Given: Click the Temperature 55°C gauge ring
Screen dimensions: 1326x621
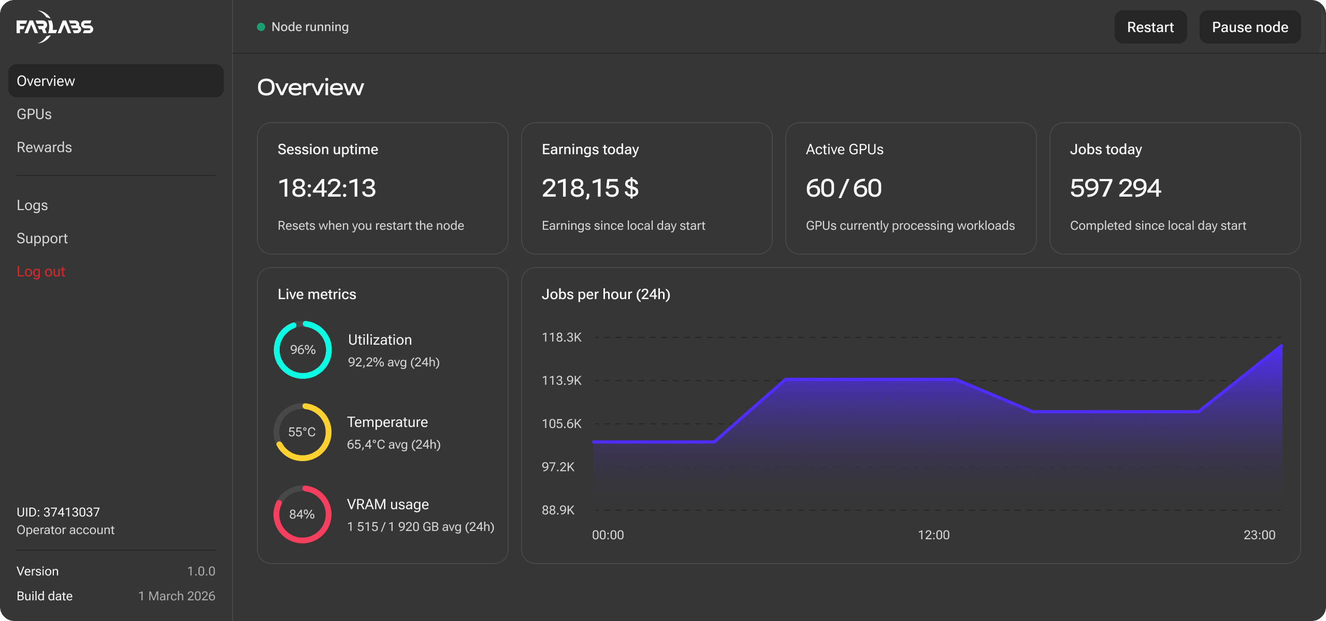Looking at the screenshot, I should pyautogui.click(x=302, y=432).
